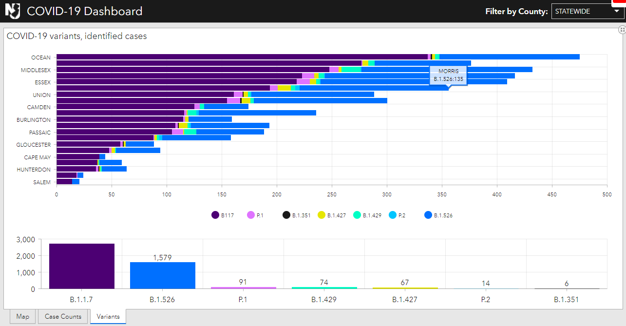Click the B.1.429 bar labeled 74
626x326 pixels.
[324, 288]
